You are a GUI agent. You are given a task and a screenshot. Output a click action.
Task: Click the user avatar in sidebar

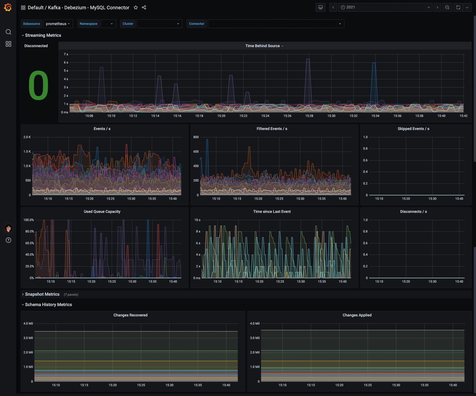pyautogui.click(x=8, y=228)
